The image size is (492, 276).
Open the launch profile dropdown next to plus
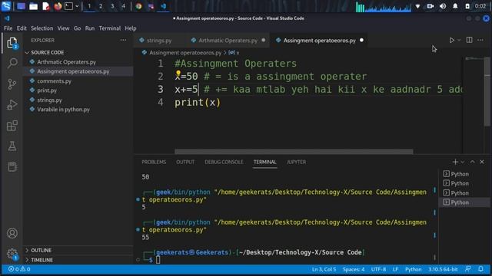click(463, 162)
